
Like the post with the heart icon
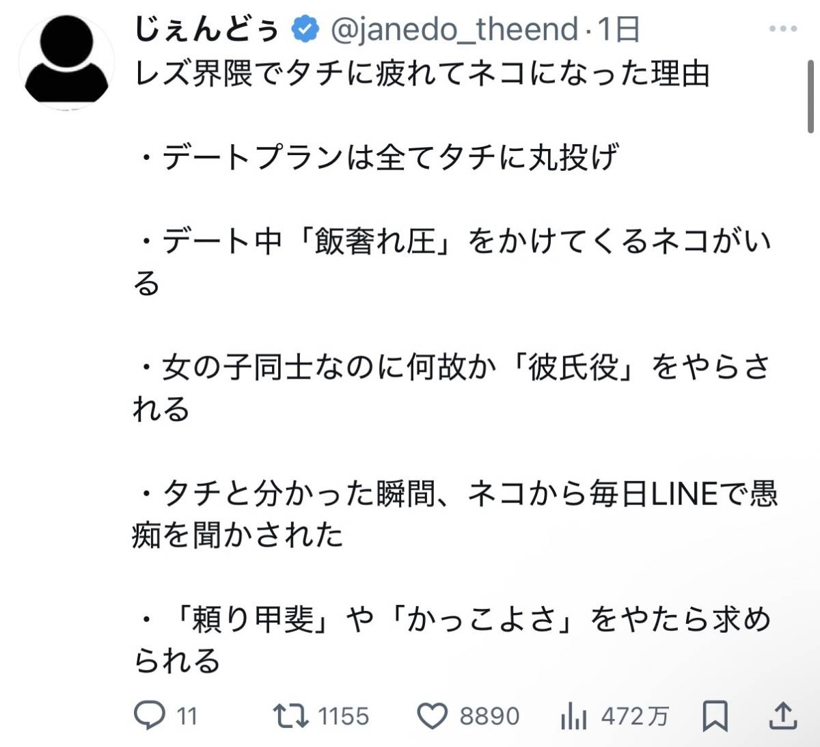coord(432,716)
